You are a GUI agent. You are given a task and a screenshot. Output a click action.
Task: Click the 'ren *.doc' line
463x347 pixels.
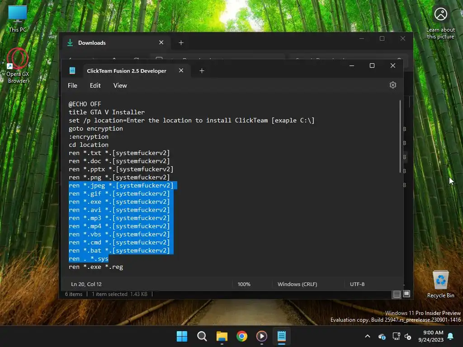pyautogui.click(x=119, y=161)
